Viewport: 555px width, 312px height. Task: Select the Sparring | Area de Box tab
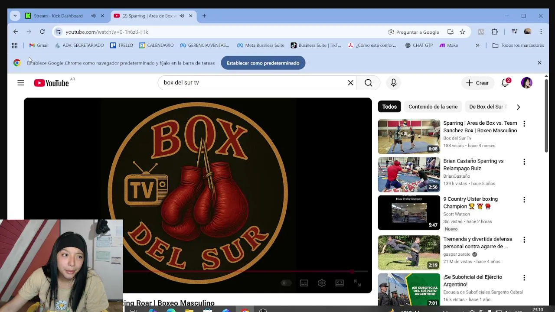149,16
